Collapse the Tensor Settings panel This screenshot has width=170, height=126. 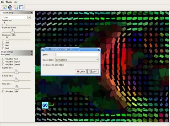tap(32, 13)
